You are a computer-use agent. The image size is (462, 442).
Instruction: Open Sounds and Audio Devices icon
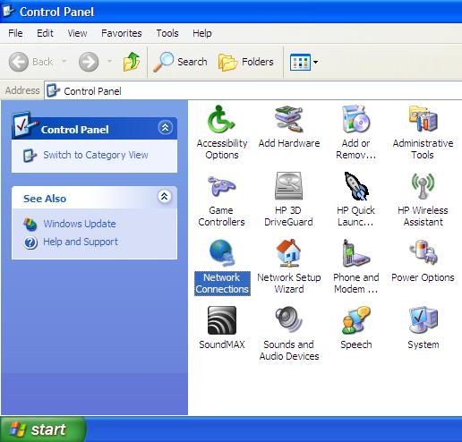point(288,319)
